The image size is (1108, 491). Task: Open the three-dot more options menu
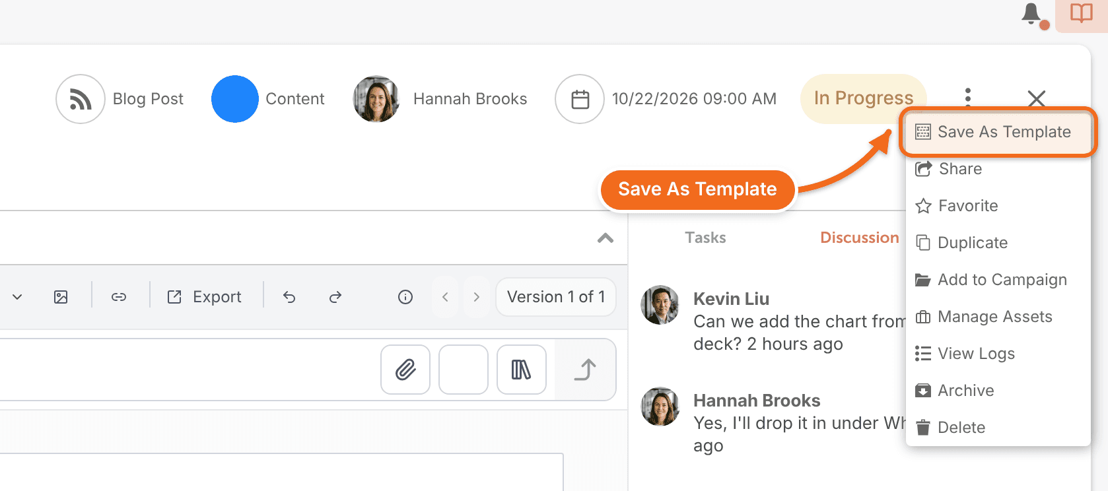tap(968, 98)
